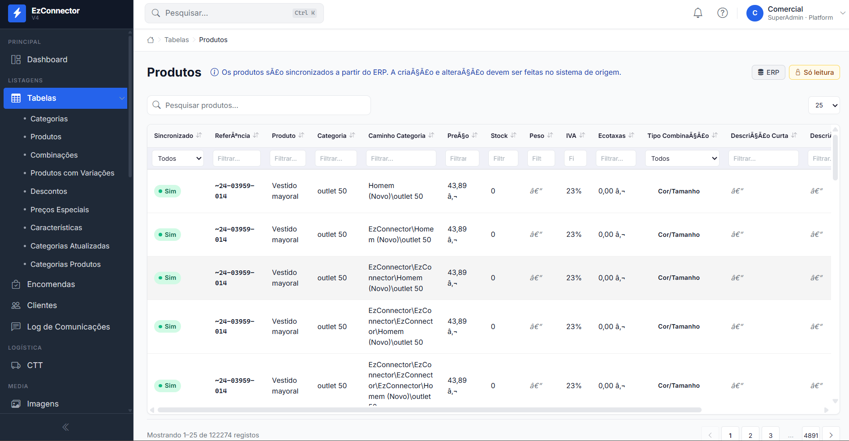The height and width of the screenshot is (441, 849).
Task: Click the ERP button
Action: click(x=768, y=72)
